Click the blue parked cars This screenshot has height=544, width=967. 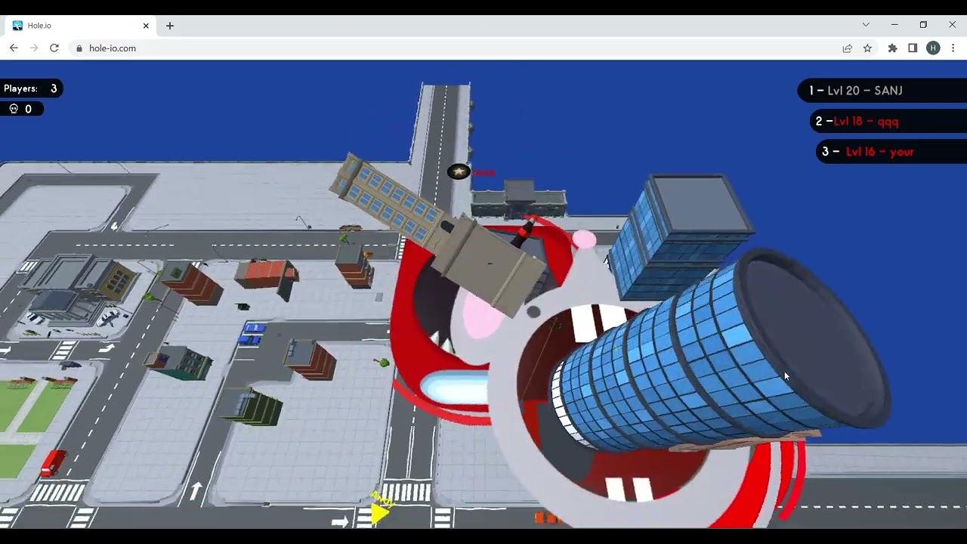[253, 333]
